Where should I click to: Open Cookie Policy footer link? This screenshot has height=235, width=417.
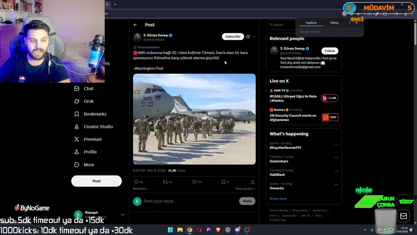click(320, 211)
